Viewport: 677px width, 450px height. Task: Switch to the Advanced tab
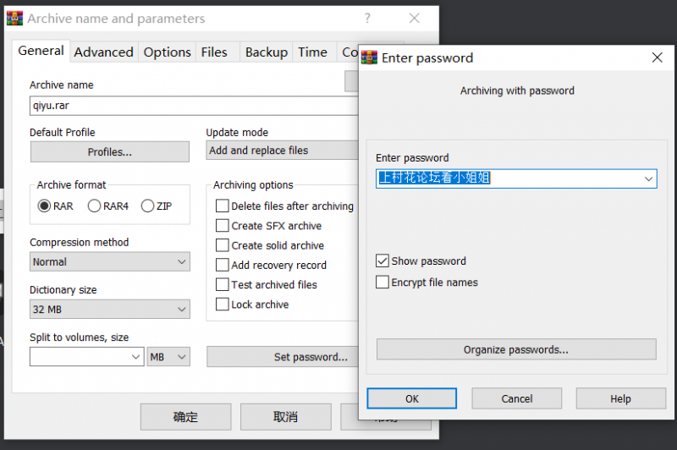(103, 52)
